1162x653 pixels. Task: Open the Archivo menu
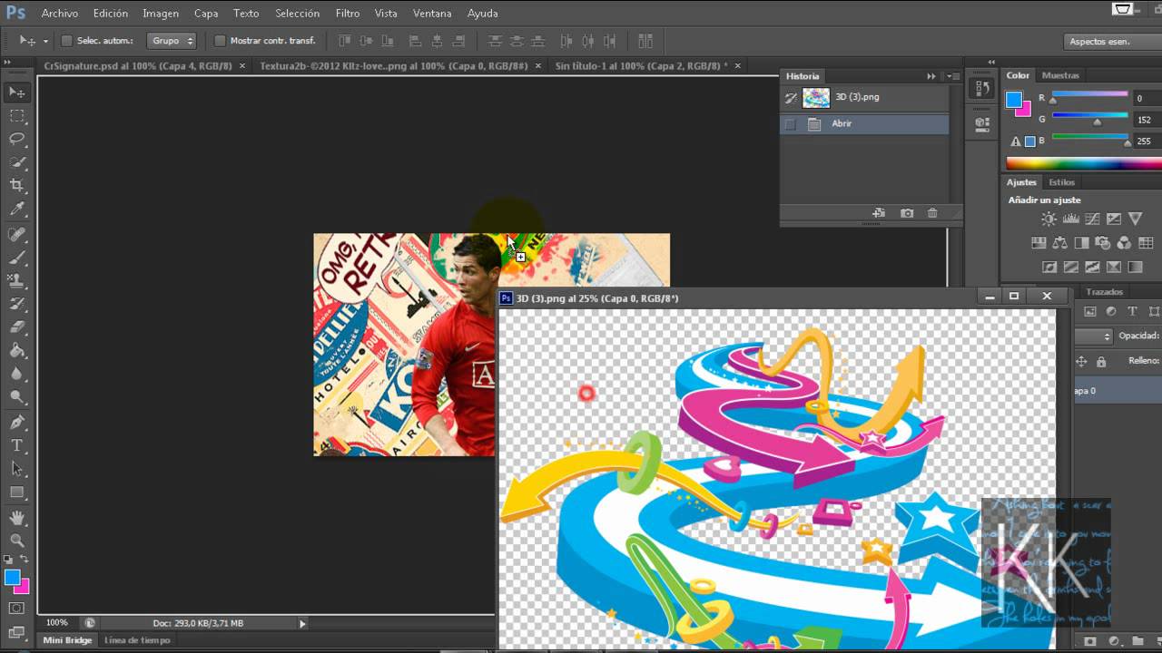tap(60, 14)
